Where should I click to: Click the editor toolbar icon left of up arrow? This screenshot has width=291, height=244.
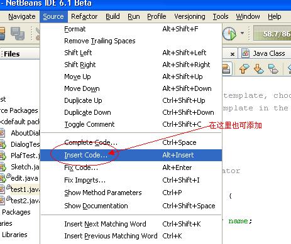[226, 68]
